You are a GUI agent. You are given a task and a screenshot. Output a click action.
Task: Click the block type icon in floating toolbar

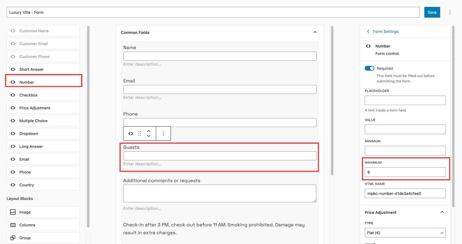[x=131, y=133]
